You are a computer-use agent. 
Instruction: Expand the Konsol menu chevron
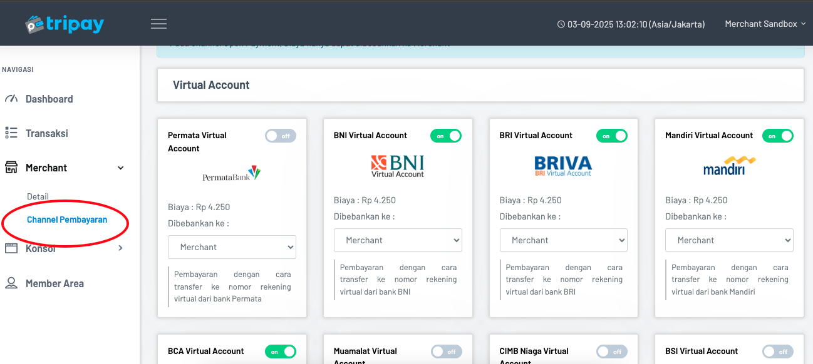(121, 248)
